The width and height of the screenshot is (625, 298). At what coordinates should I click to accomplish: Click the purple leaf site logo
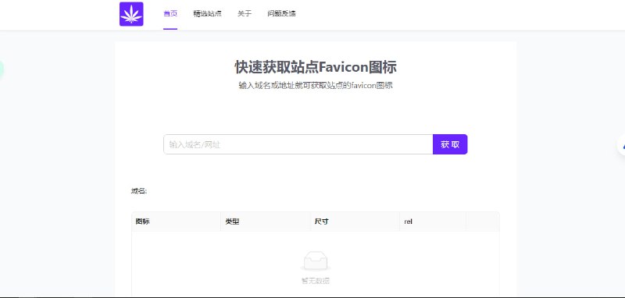click(131, 14)
